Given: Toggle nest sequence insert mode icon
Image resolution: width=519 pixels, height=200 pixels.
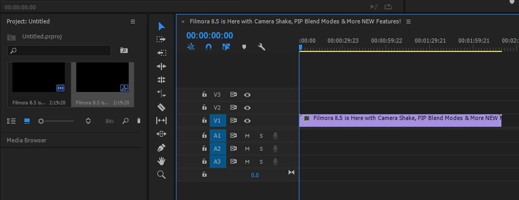Looking at the screenshot, I should [191, 47].
